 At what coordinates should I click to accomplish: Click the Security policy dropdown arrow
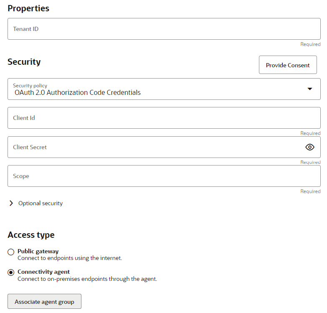click(309, 89)
